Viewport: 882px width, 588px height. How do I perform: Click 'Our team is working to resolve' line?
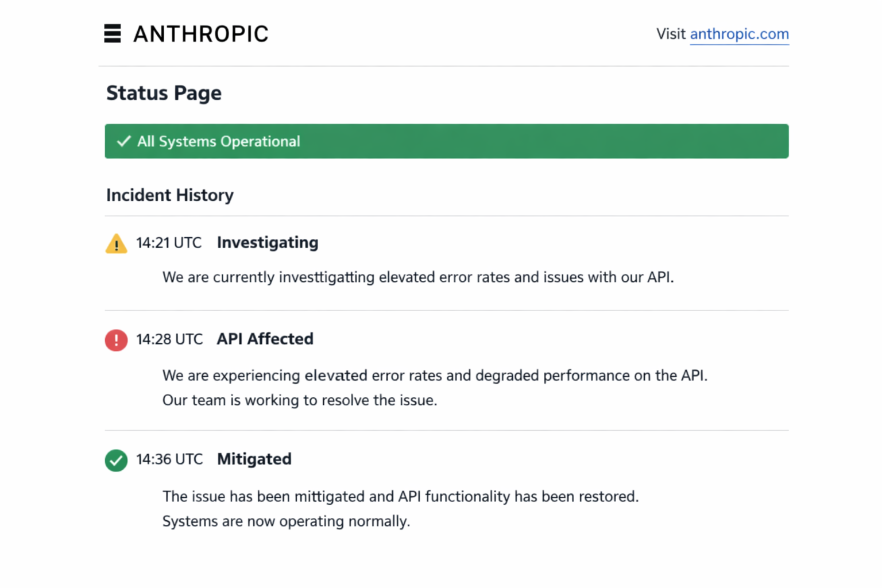click(300, 400)
